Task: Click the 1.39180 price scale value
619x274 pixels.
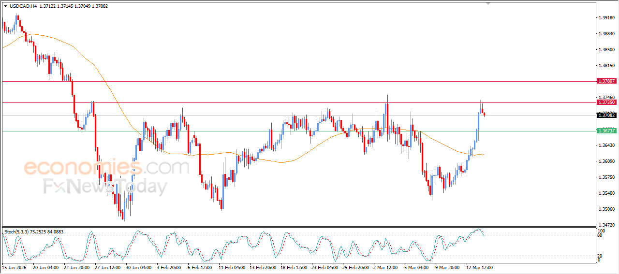Action: 606,18
